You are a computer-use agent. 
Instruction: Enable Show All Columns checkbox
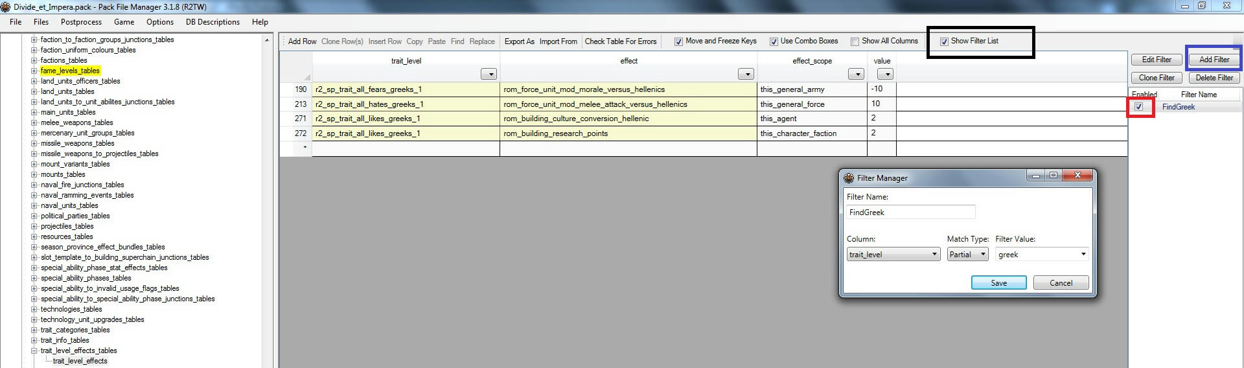pos(855,41)
